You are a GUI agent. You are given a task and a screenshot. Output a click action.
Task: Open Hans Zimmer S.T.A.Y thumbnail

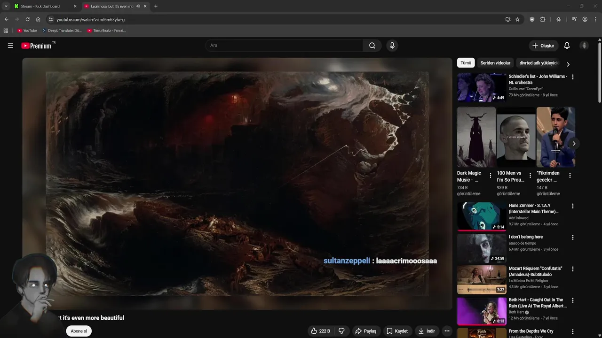[481, 216]
